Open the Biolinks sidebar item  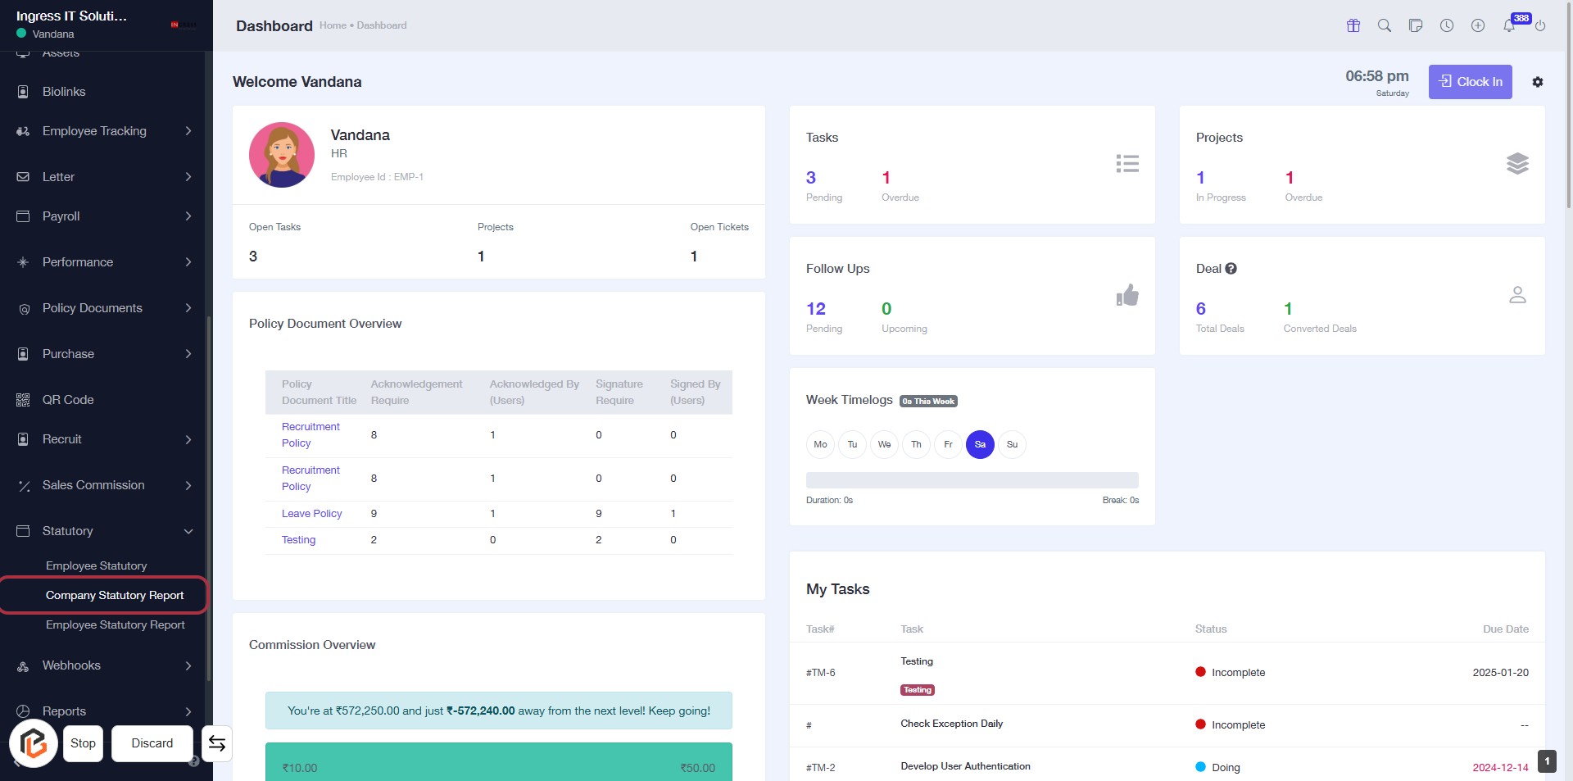tap(64, 92)
